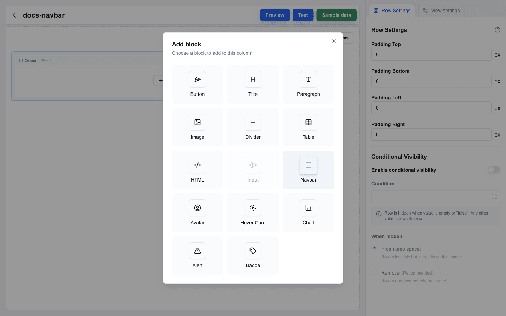Choose the Alert block
The height and width of the screenshot is (316, 506).
pyautogui.click(x=197, y=256)
